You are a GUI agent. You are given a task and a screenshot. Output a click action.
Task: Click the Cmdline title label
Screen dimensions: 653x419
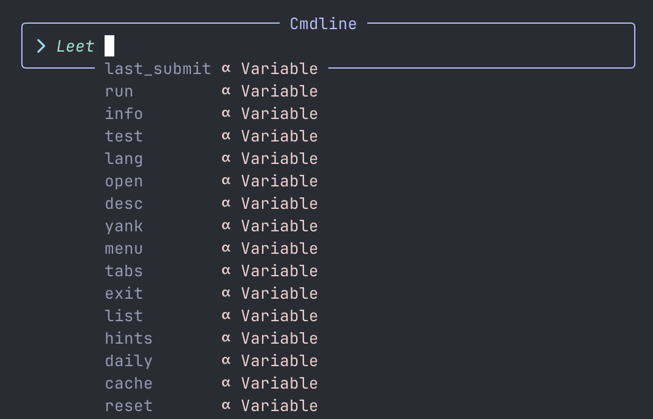(323, 24)
